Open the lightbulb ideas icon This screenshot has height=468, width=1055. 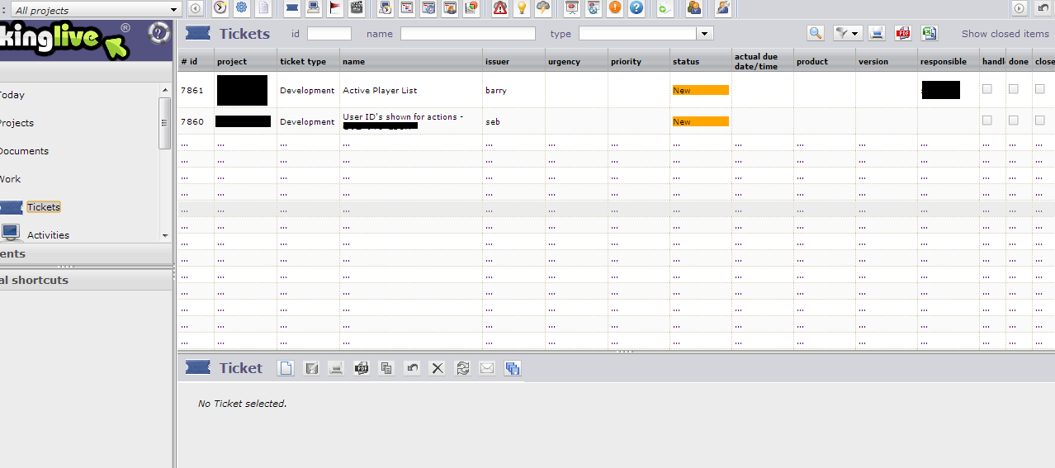pos(521,8)
